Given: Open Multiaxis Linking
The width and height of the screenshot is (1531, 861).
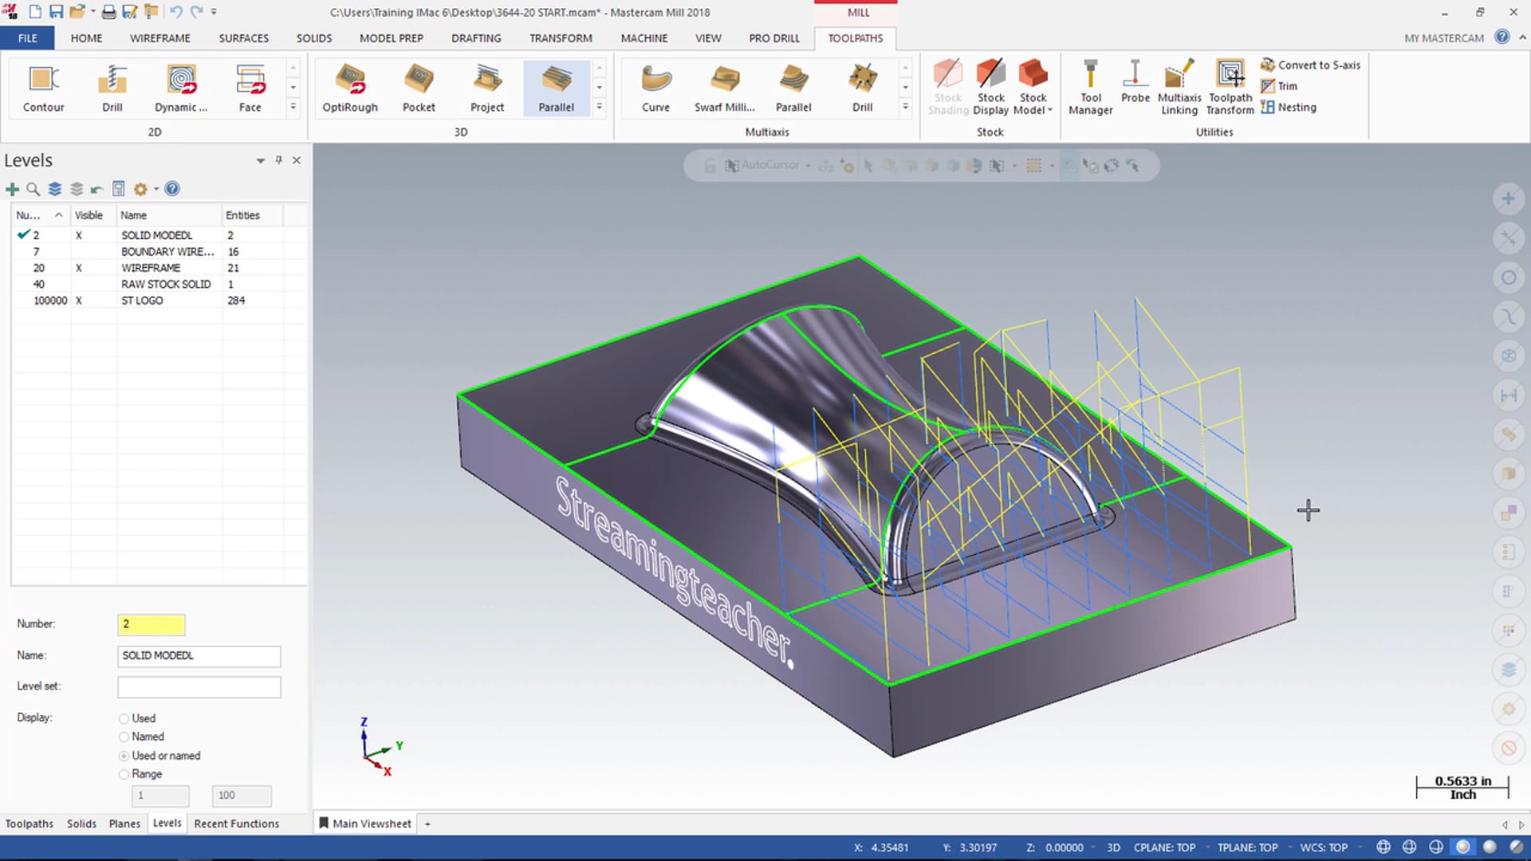Looking at the screenshot, I should pyautogui.click(x=1179, y=88).
